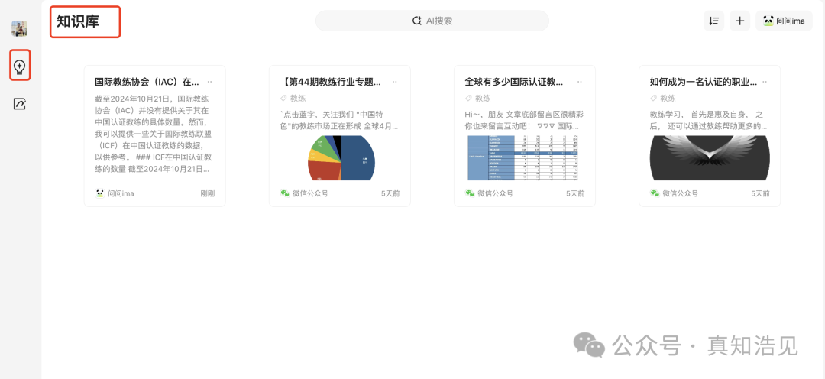
Task: Click tag icon on 全球有多少 card
Action: 468,98
